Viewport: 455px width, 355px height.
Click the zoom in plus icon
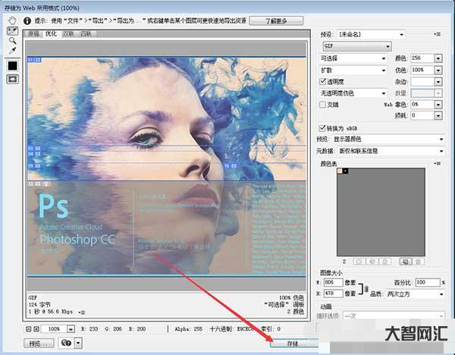click(36, 329)
